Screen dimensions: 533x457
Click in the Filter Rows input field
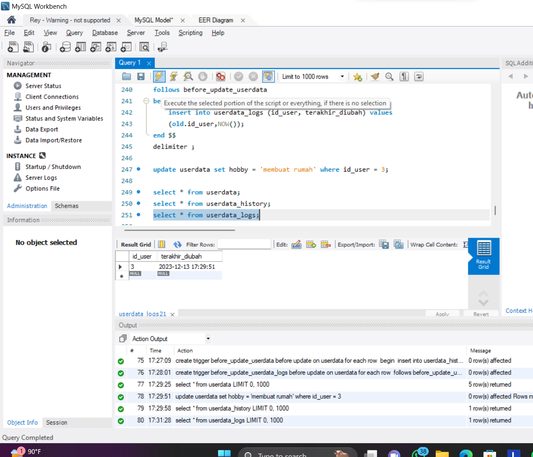click(244, 245)
